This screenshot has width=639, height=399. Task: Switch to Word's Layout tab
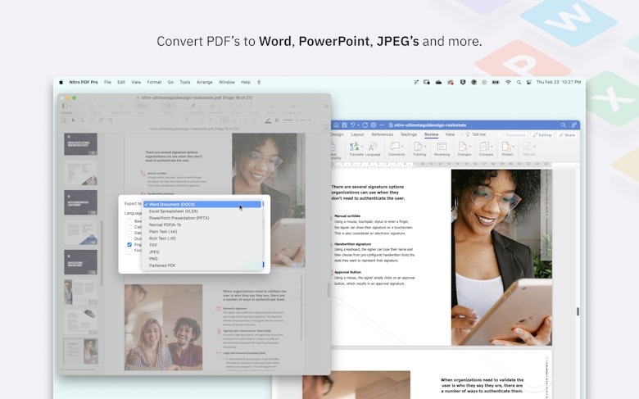point(357,134)
